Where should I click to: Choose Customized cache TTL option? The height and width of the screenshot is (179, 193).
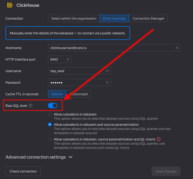78,94
